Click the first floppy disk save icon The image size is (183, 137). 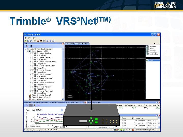28,41
